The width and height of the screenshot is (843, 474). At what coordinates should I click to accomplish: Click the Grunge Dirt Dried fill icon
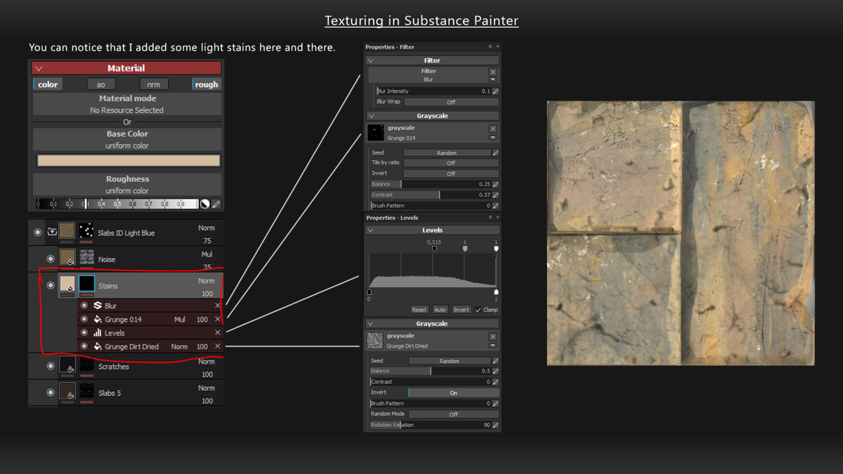pyautogui.click(x=97, y=347)
